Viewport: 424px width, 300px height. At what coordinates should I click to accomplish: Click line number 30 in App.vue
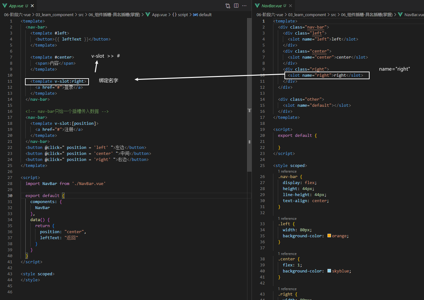coord(9,195)
